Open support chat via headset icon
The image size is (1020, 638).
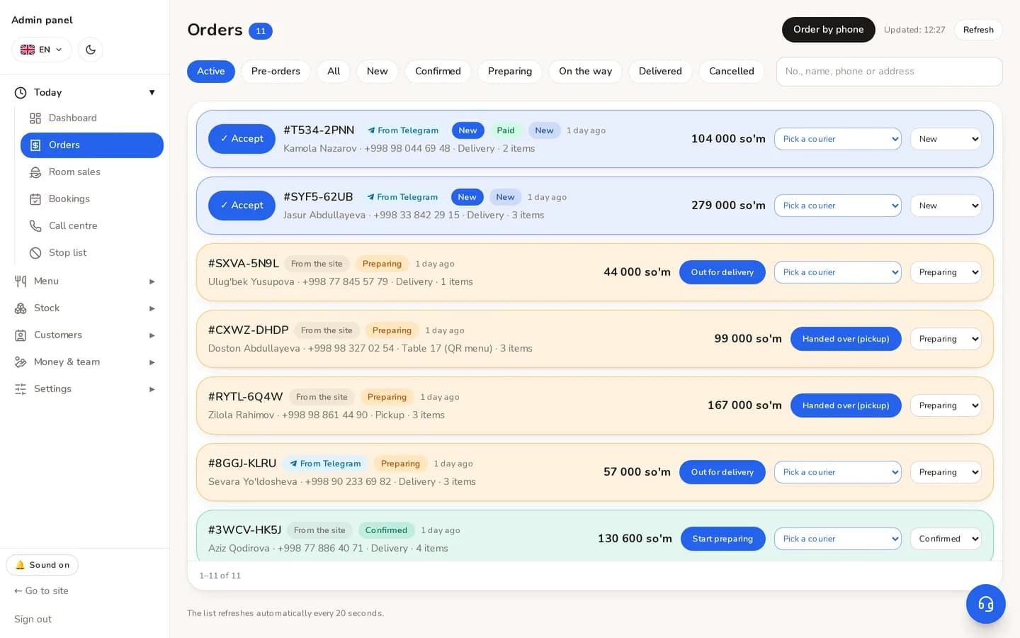[985, 604]
